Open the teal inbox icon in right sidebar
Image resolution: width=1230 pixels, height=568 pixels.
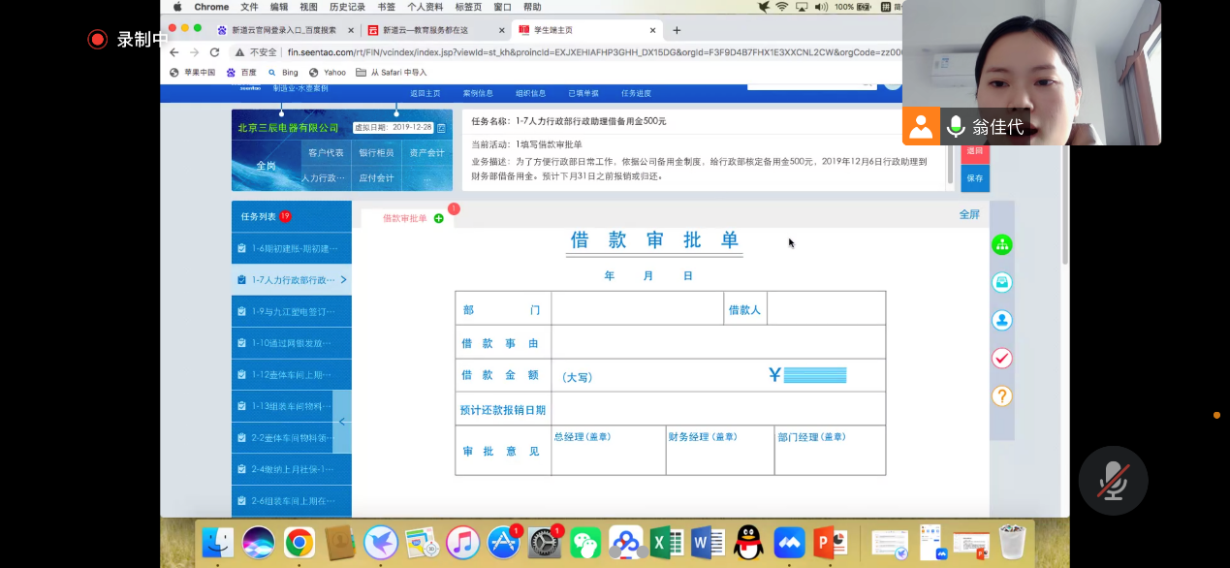coord(1001,282)
